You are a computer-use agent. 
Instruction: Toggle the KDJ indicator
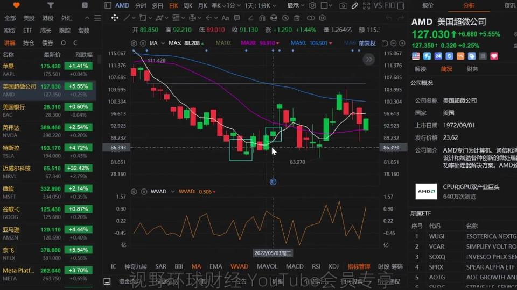point(334,266)
